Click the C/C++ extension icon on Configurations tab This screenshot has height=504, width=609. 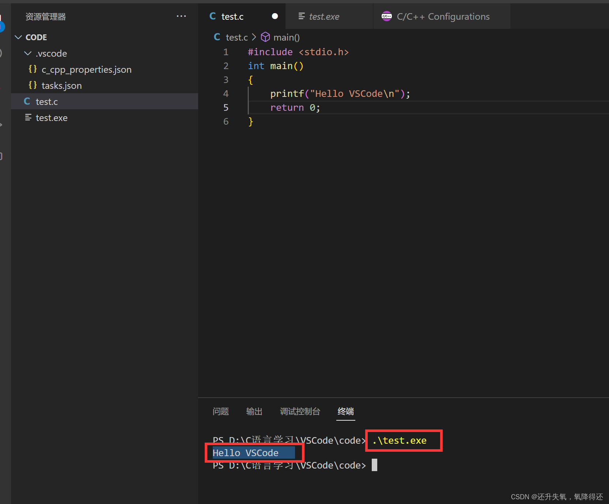click(x=387, y=16)
